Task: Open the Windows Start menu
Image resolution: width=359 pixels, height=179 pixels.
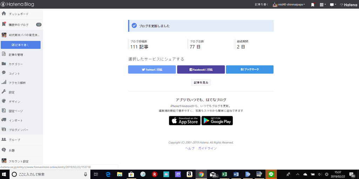Action: coord(4,174)
